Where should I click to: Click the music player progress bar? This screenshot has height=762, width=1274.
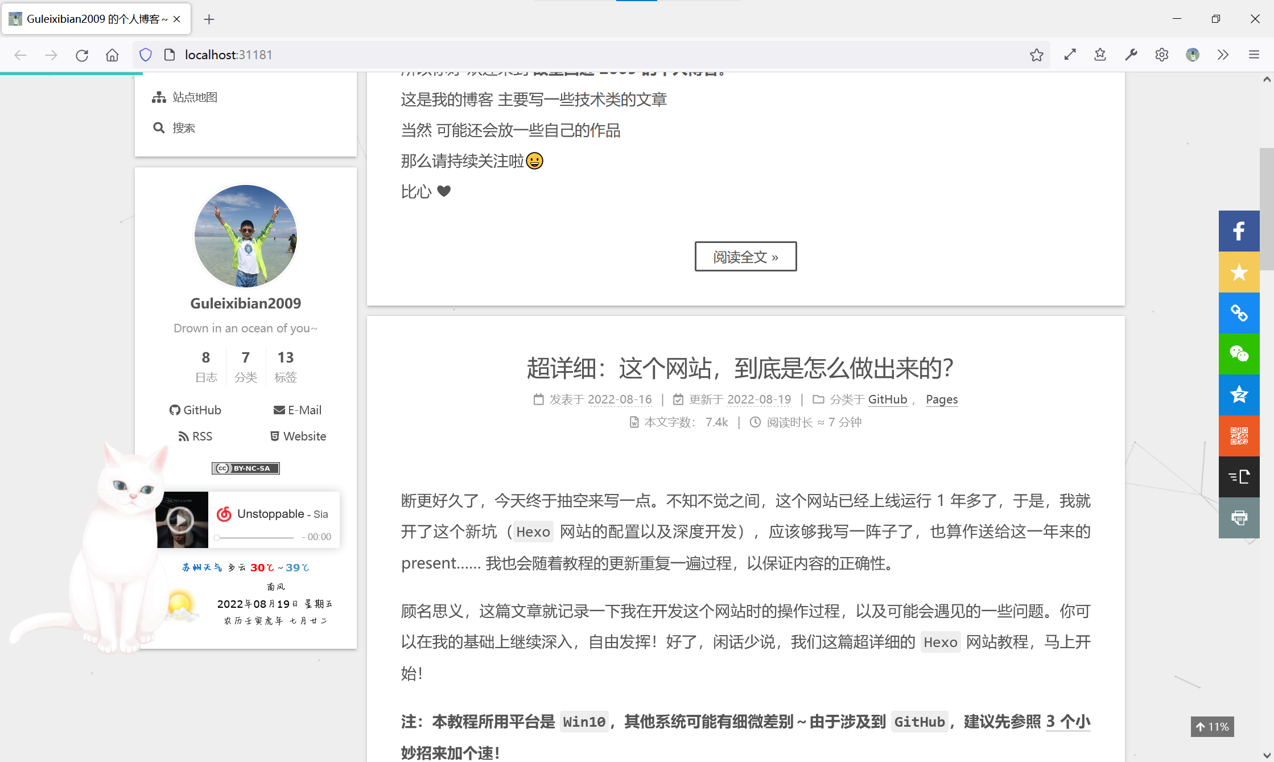click(x=254, y=537)
